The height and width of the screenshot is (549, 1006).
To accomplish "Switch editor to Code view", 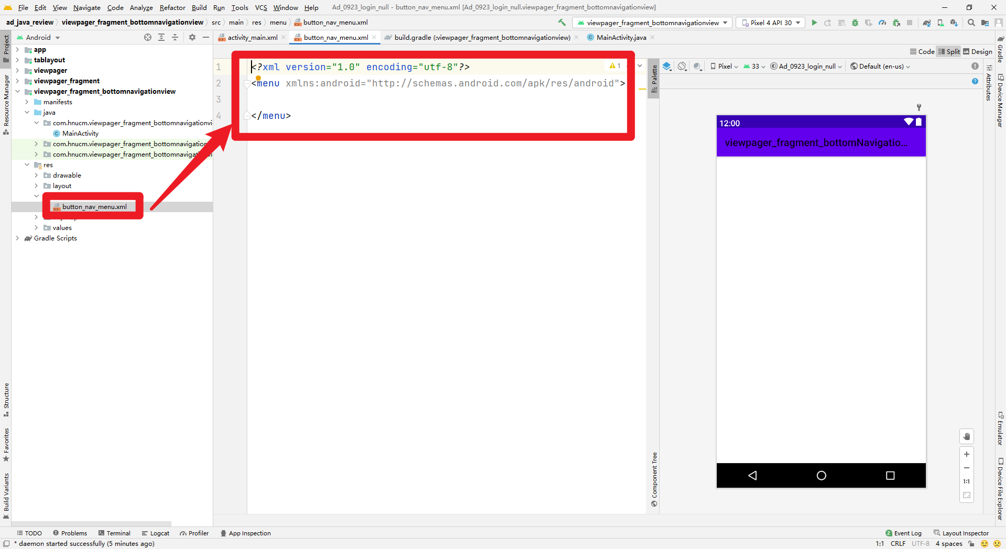I will pos(922,51).
